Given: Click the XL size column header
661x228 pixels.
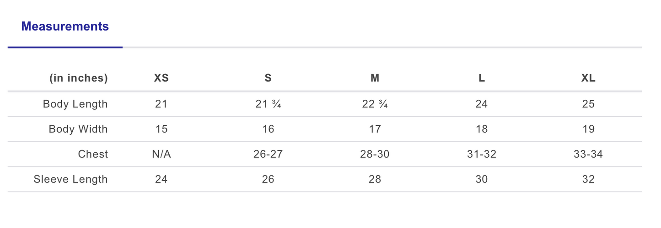Looking at the screenshot, I should [588, 78].
